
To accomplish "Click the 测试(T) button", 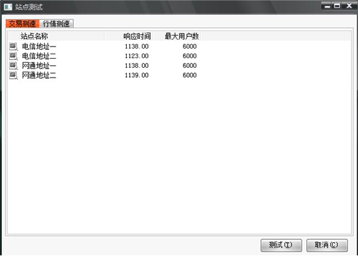I will coord(281,245).
